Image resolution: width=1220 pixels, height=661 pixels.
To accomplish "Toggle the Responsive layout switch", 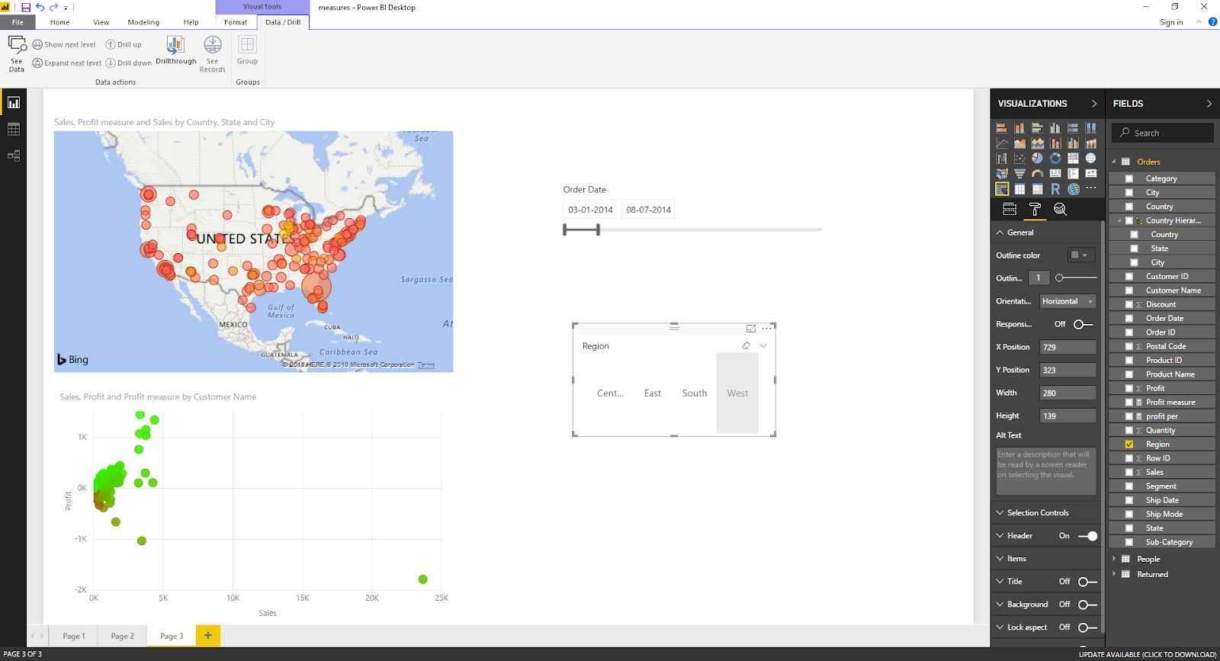I will (1083, 324).
